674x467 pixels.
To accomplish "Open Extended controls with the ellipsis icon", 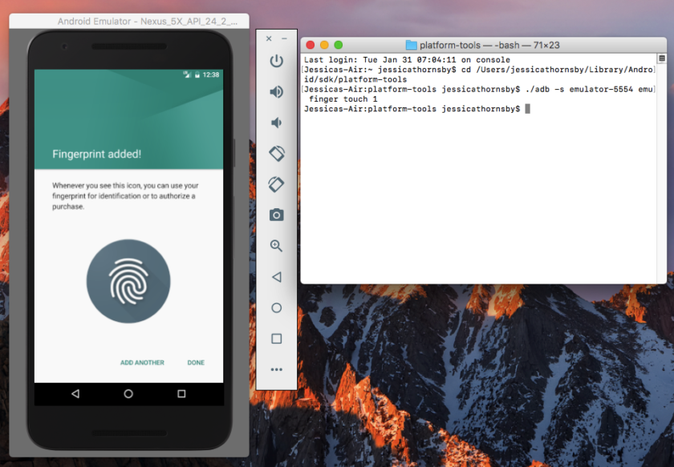I will pyautogui.click(x=276, y=369).
